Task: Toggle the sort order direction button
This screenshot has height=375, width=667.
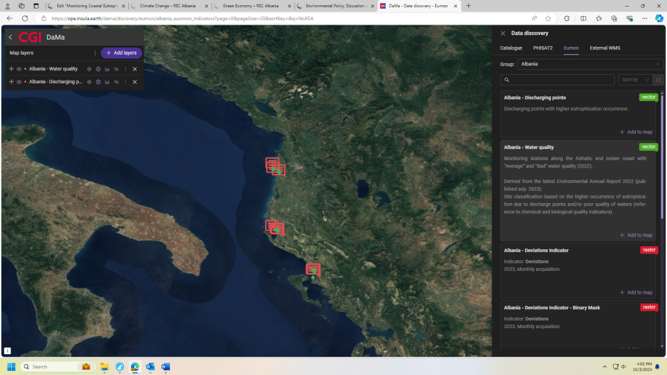Action: [659, 79]
